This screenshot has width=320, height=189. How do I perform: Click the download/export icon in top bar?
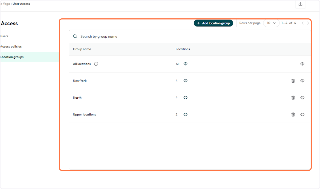pyautogui.click(x=300, y=5)
